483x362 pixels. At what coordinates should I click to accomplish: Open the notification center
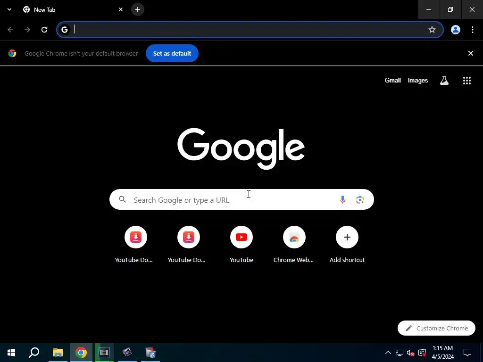(x=467, y=353)
